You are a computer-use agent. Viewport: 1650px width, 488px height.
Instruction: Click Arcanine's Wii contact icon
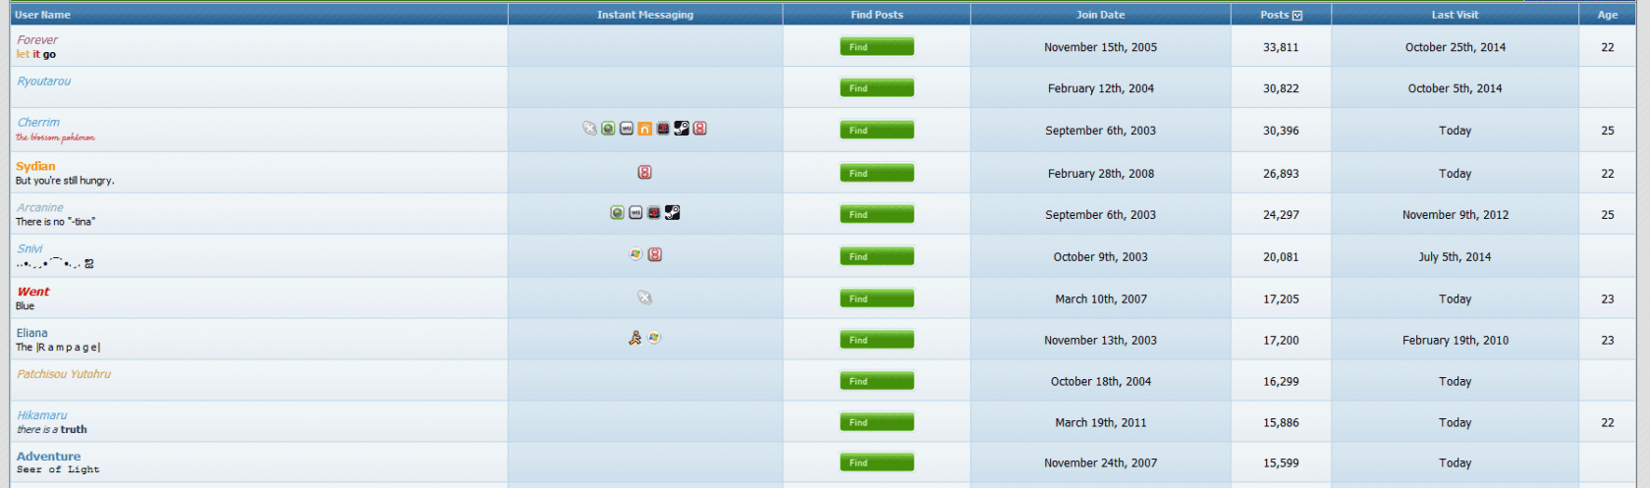pyautogui.click(x=635, y=212)
